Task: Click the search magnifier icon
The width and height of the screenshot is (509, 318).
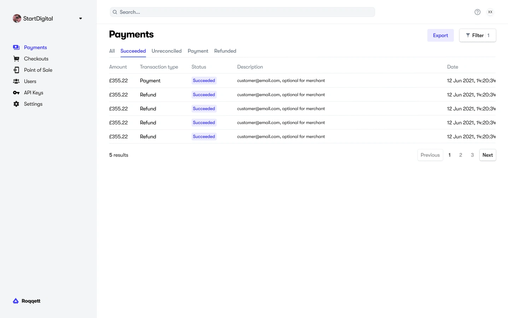Action: pos(115,12)
